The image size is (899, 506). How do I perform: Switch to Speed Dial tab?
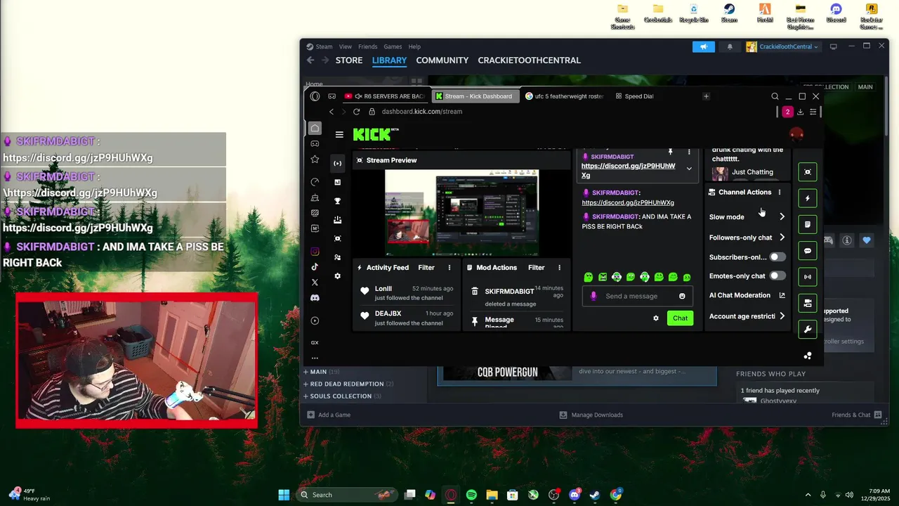click(634, 96)
